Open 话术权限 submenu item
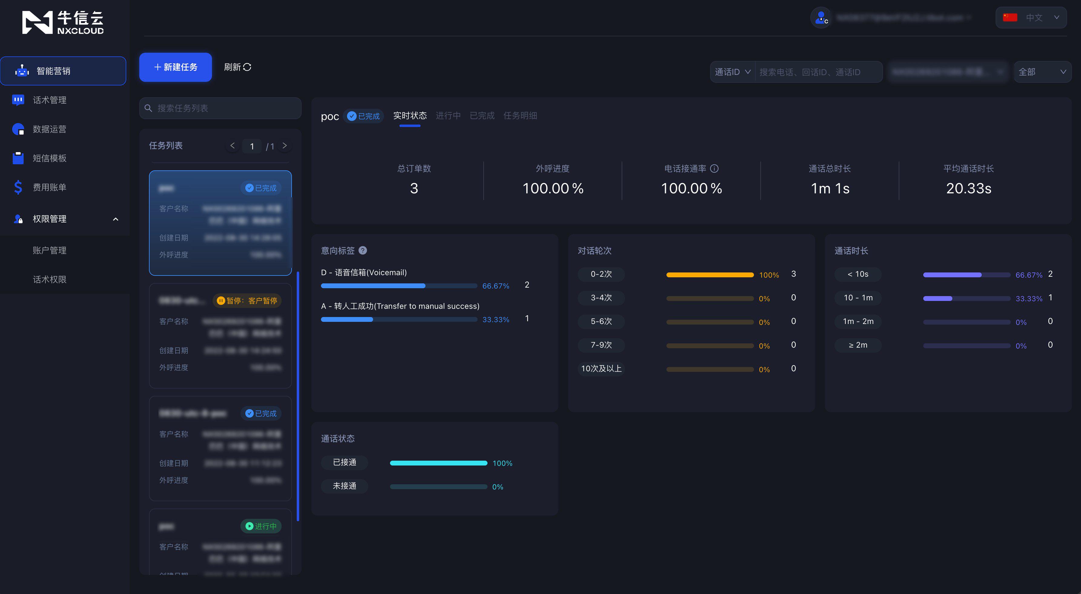 50,279
